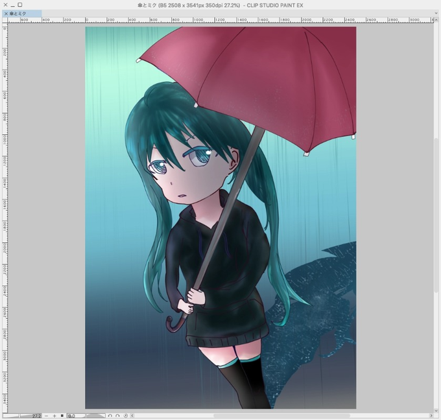Screen dimensions: 441x420
Task: Click the ruler origin corner box
Action: click(5, 20)
